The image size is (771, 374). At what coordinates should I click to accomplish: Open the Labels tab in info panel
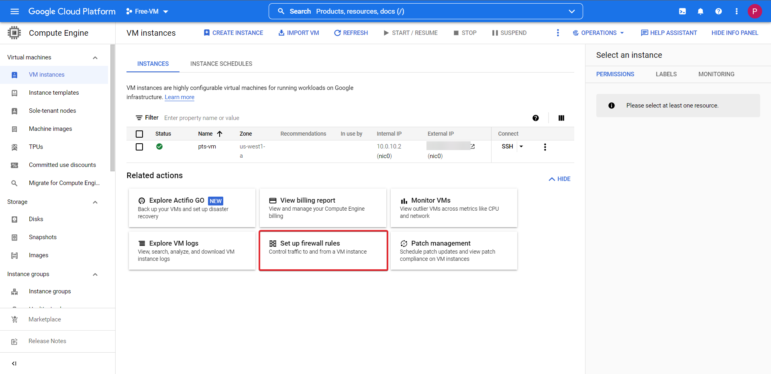pyautogui.click(x=666, y=74)
